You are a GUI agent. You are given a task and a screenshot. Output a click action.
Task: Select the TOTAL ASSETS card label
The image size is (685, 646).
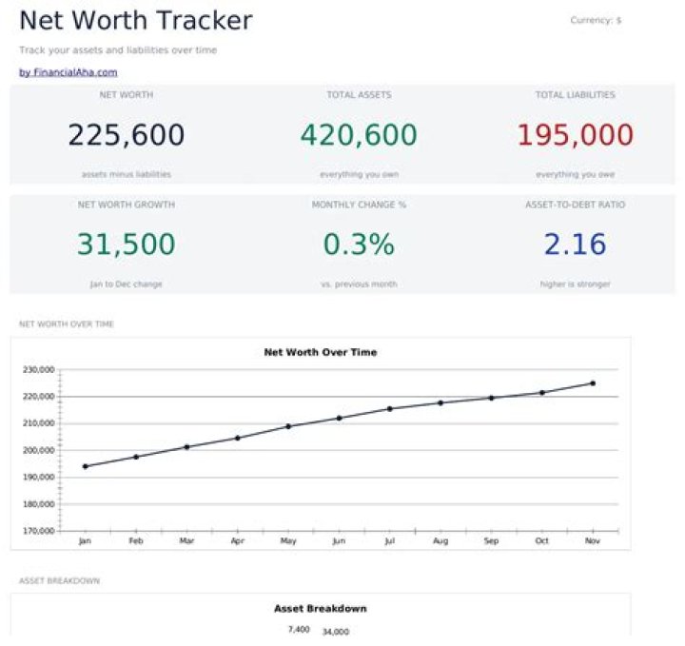point(359,95)
